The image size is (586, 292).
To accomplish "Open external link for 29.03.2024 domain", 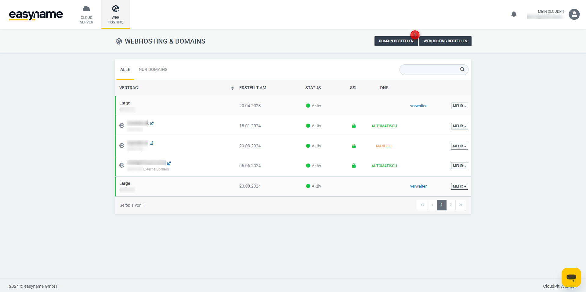I will pyautogui.click(x=151, y=143).
